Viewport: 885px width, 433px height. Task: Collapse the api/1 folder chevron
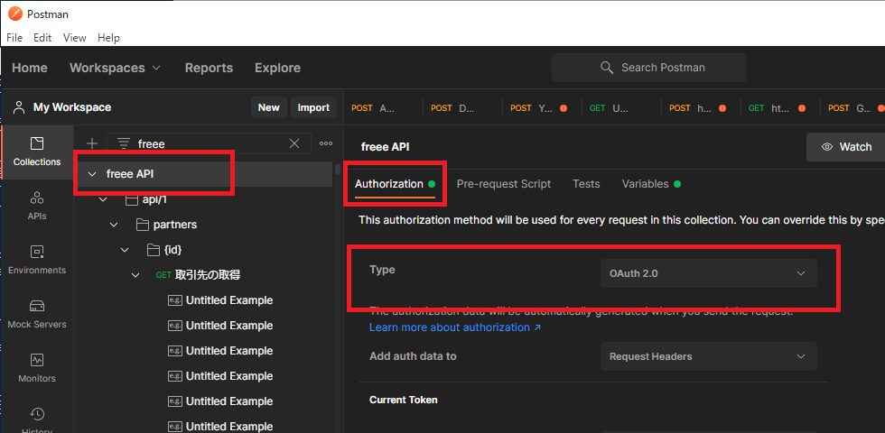103,199
